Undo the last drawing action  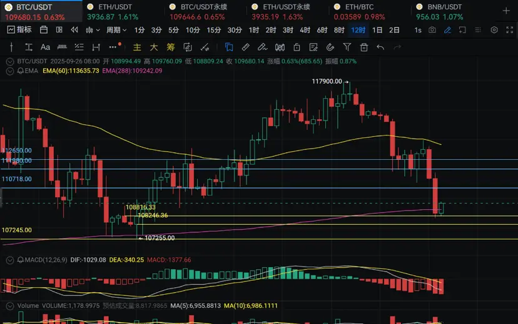[380, 47]
